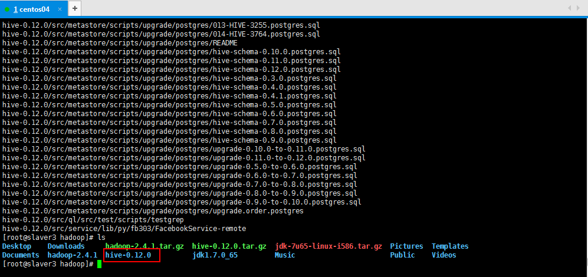Screen dimensions: 588x277
Task: Click the upgrade-0.10.0-to-0.11.0.postgres.sql line
Action: tap(184, 149)
